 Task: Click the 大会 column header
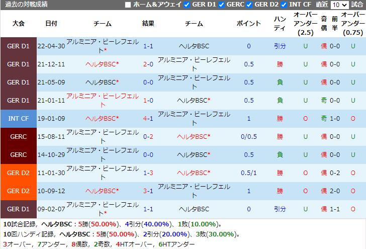point(19,24)
